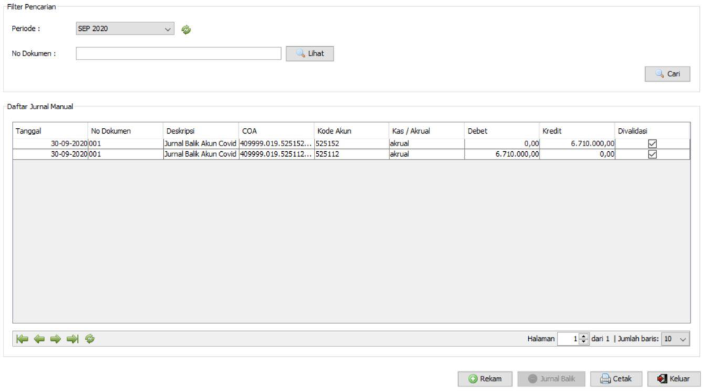704x392 pixels.
Task: Click the Lihat search button
Action: pos(310,53)
